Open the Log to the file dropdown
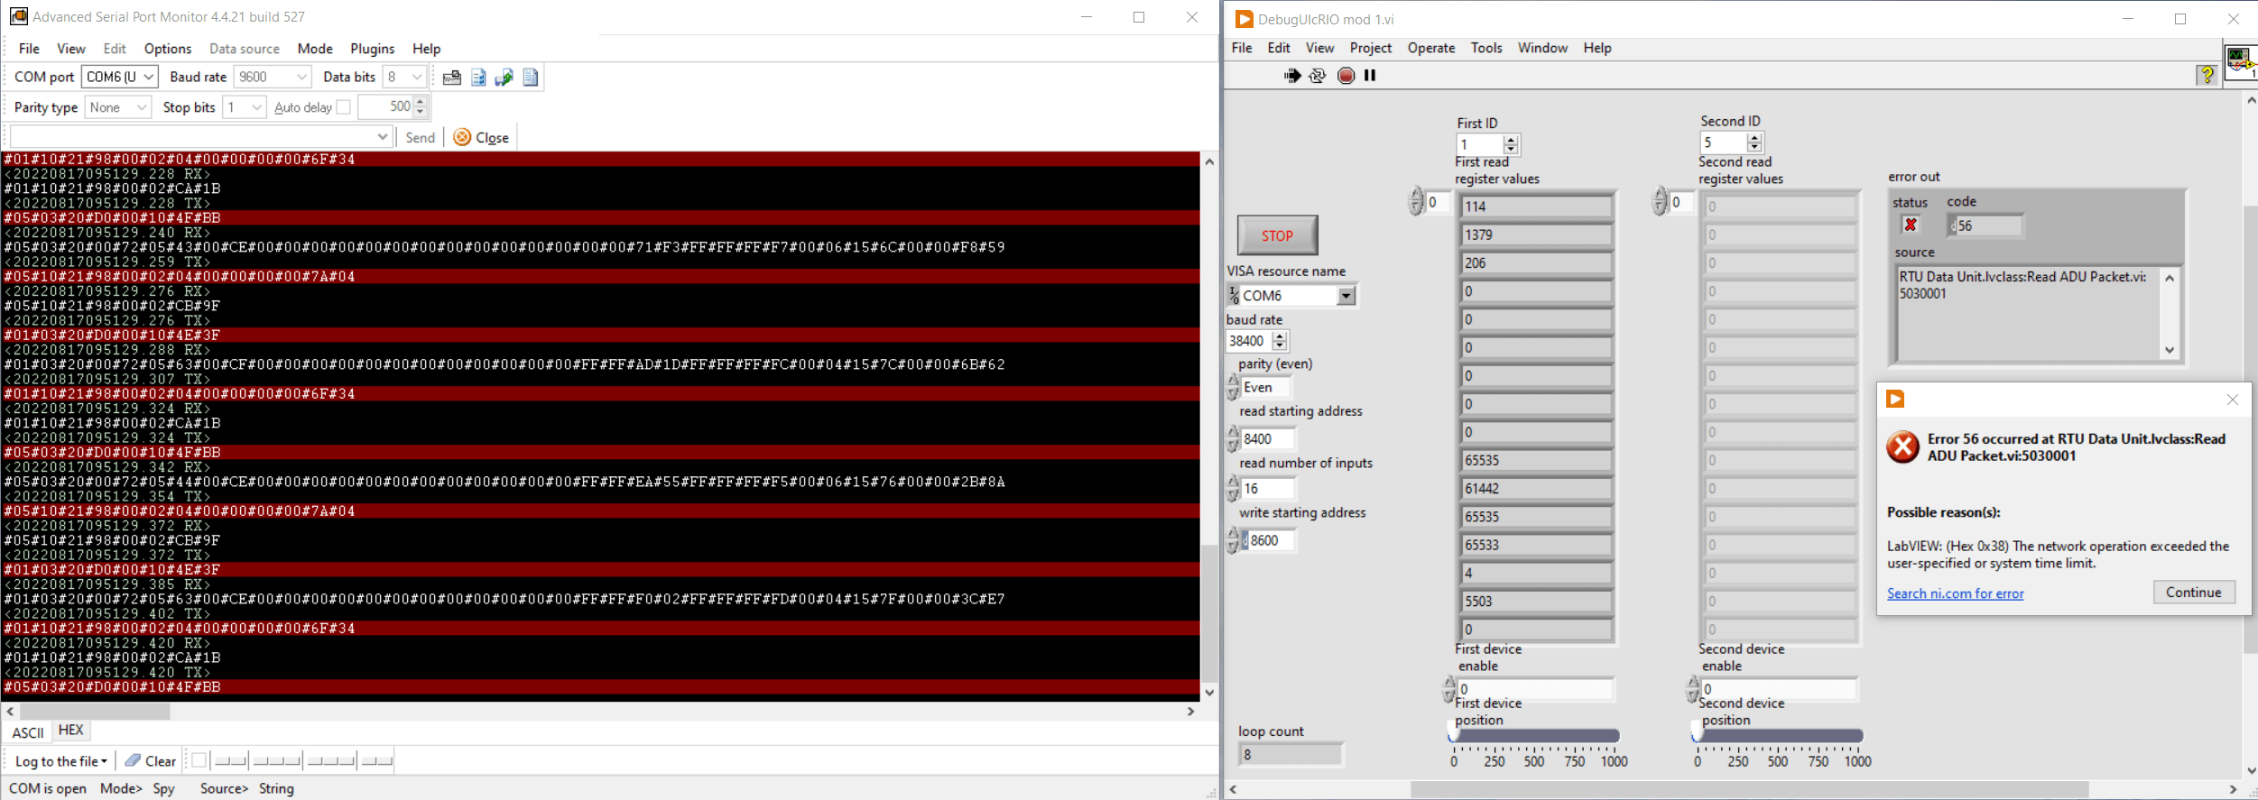The height and width of the screenshot is (800, 2258). (60, 761)
